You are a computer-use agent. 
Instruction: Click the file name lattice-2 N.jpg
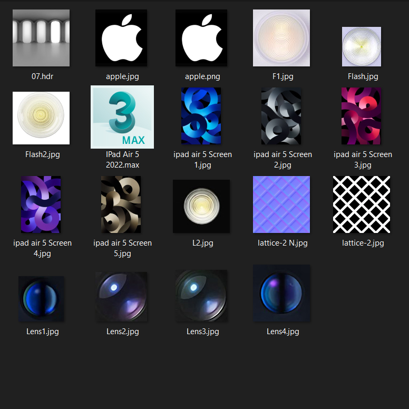pyautogui.click(x=283, y=244)
